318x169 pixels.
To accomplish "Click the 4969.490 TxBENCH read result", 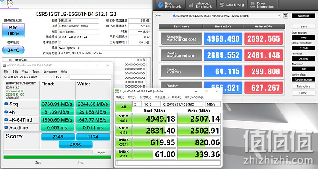I will click(x=223, y=38).
